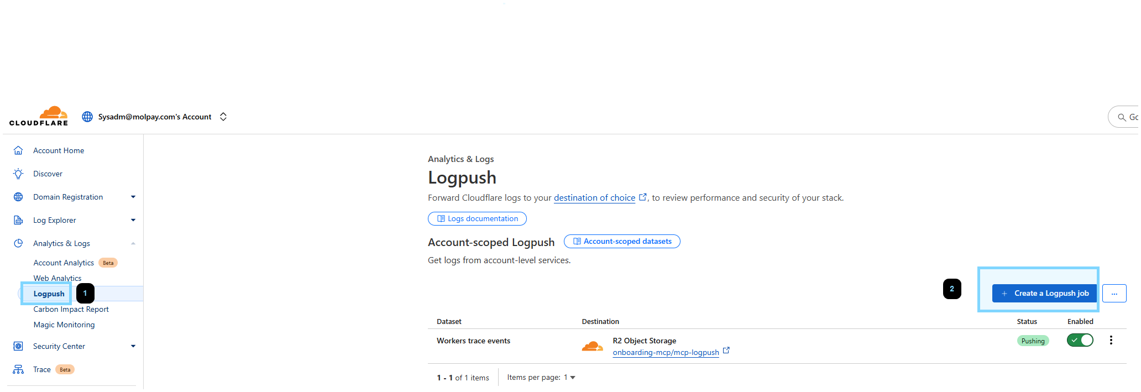Click the Pushing status badge
1141x392 pixels.
coord(1033,341)
